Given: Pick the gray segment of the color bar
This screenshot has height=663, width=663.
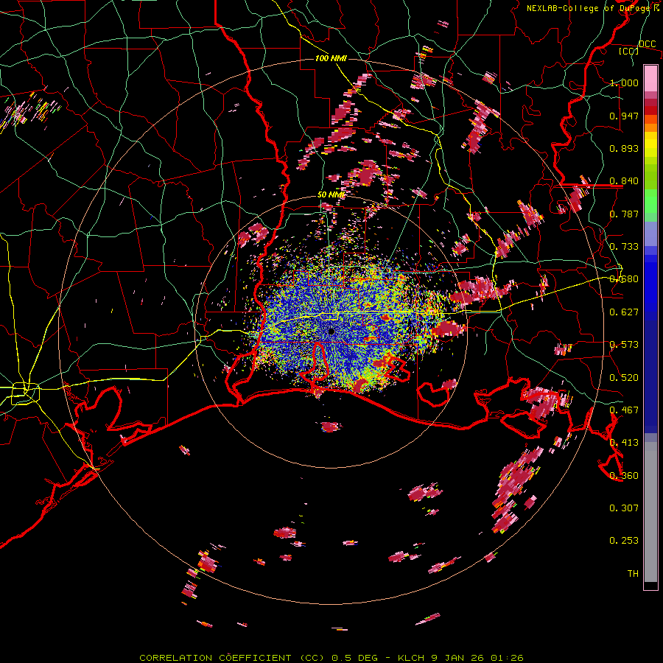Looking at the screenshot, I should (x=650, y=512).
